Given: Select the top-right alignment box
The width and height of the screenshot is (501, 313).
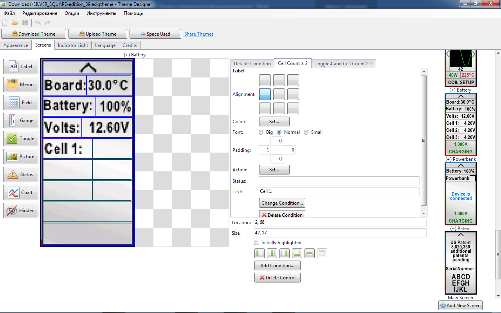Looking at the screenshot, I should (x=293, y=80).
